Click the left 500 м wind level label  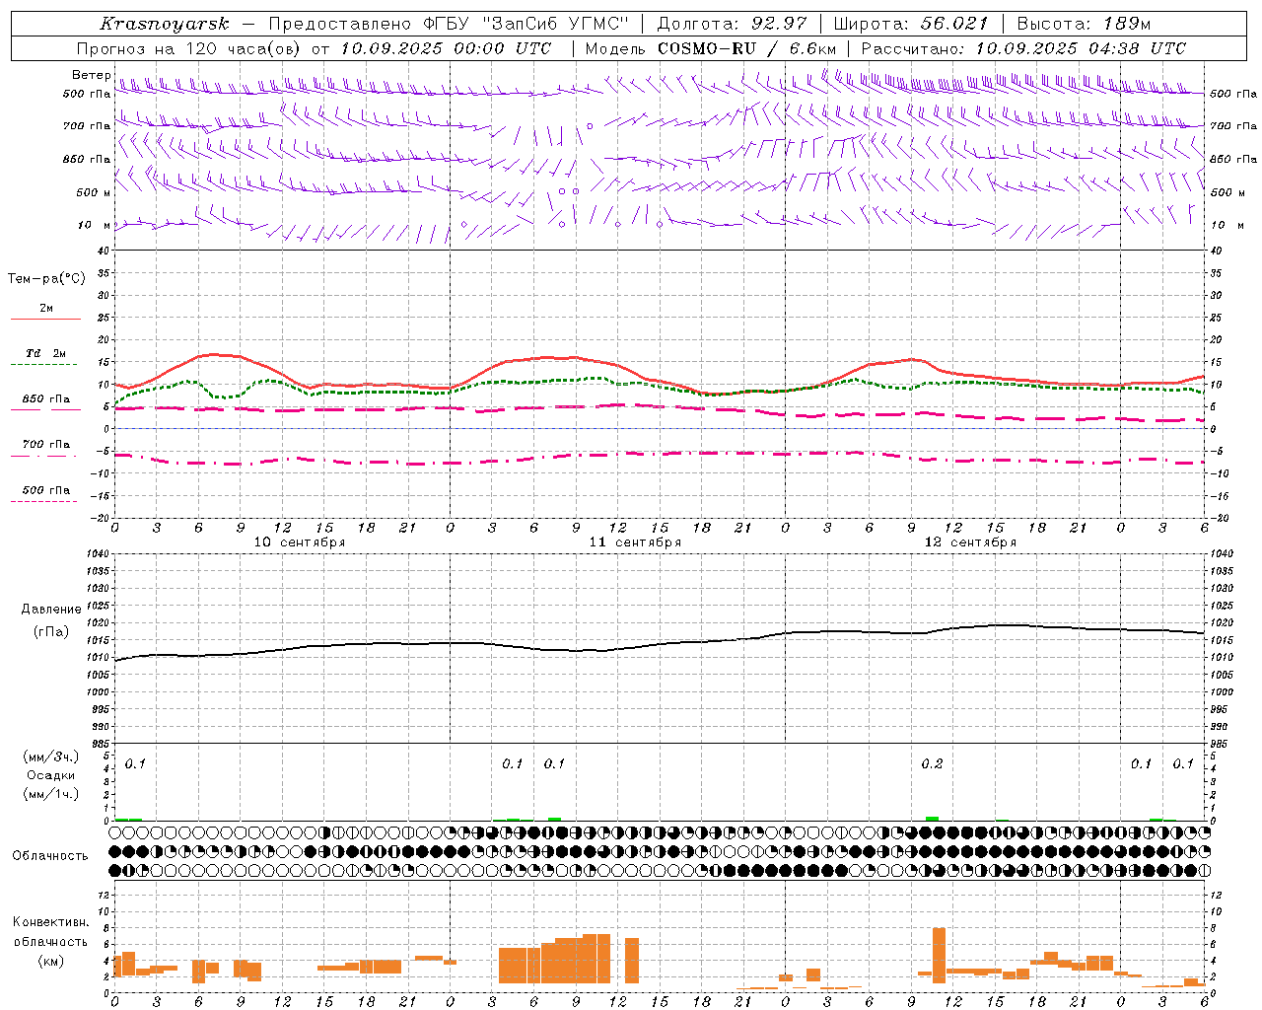[94, 192]
